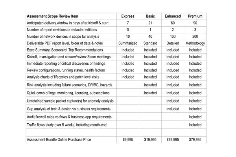Click the Detailed report level cell
The image size is (236, 157).
[x=173, y=43]
